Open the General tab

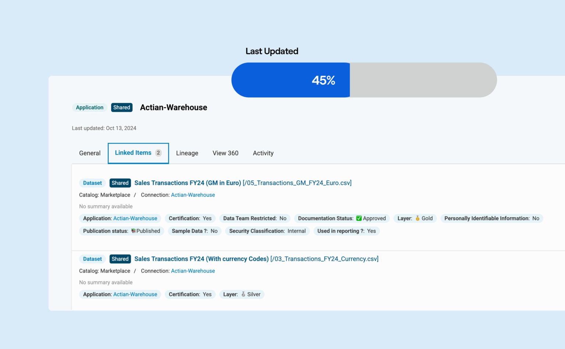(x=90, y=153)
